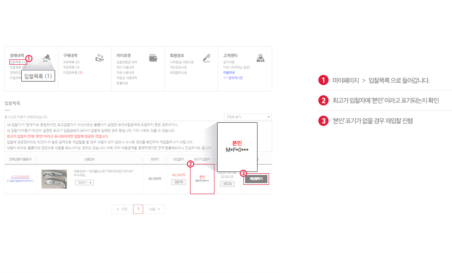Click the 새로고침 refresh button
452x273 pixels.
tap(227, 183)
